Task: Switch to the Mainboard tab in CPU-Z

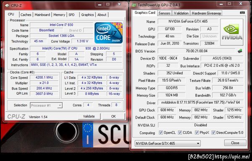Action: [x=42, y=15]
